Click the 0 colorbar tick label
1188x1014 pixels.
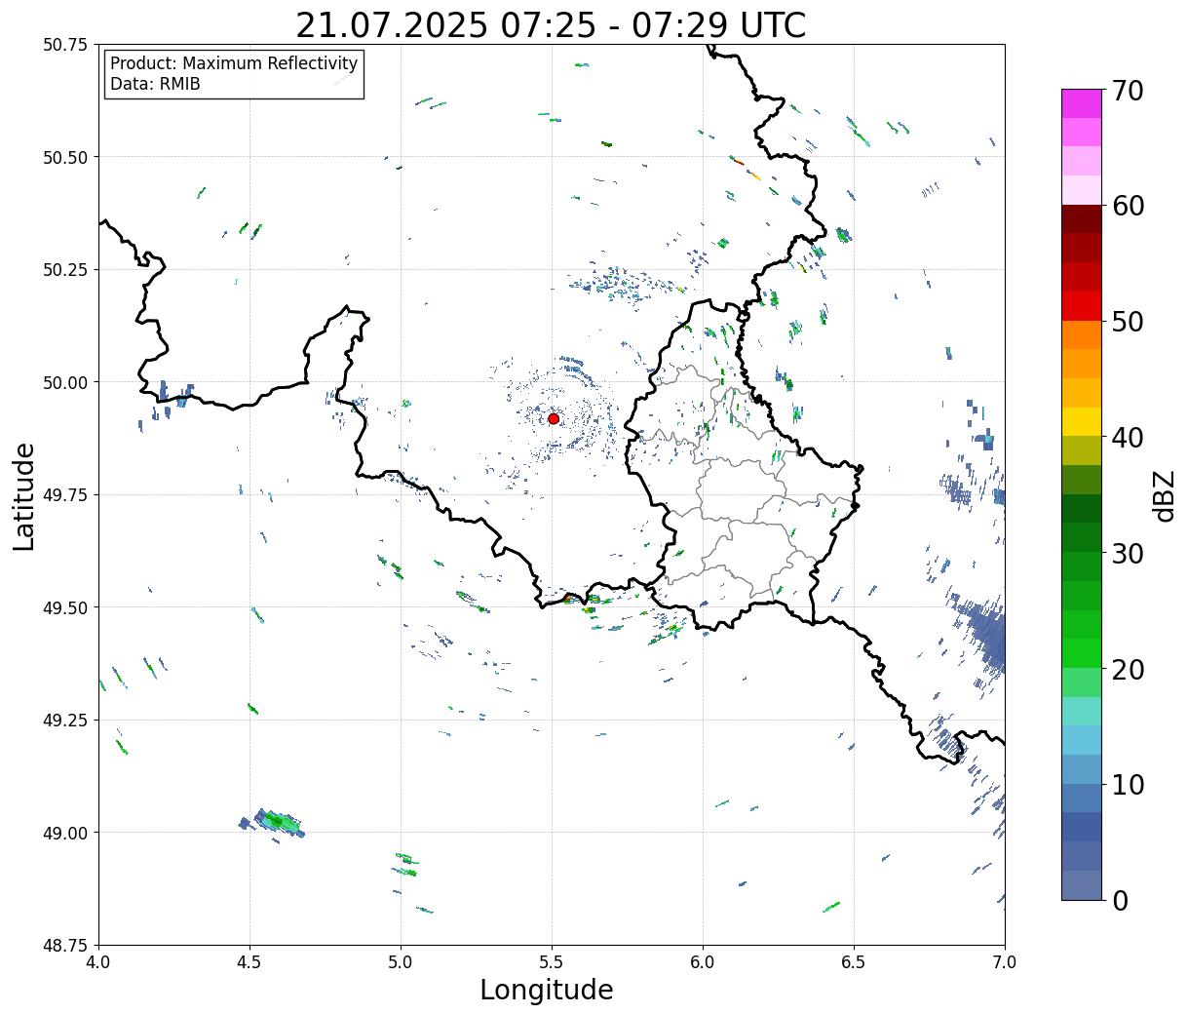(1120, 901)
